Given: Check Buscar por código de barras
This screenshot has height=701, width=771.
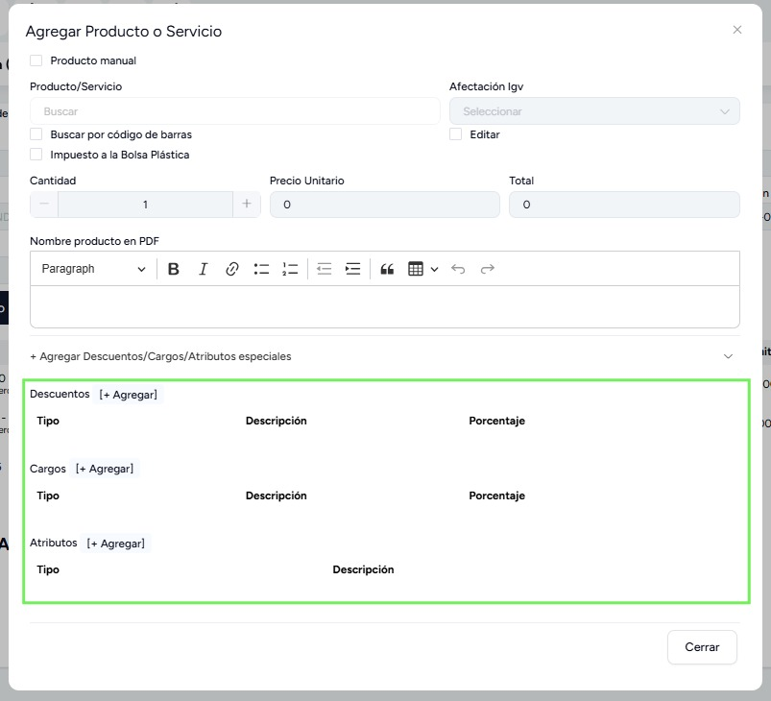Looking at the screenshot, I should [36, 134].
